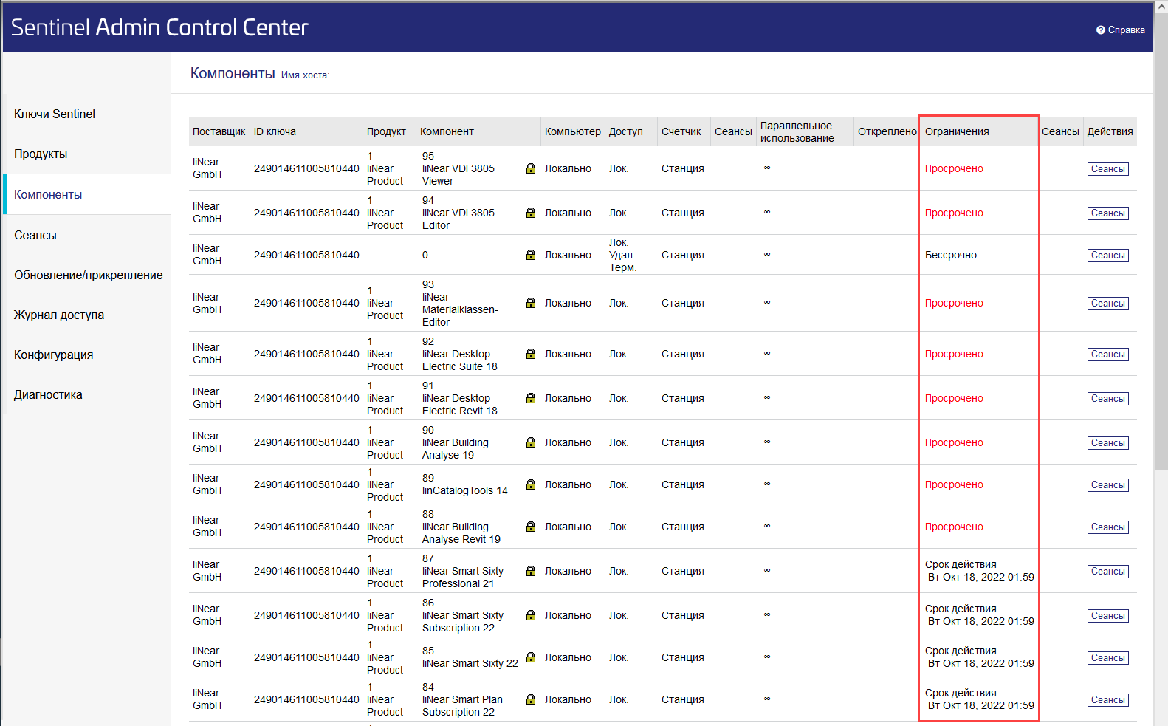The width and height of the screenshot is (1168, 726).
Task: Open Сеансы button for VDI 3805 Viewer
Action: point(1107,169)
